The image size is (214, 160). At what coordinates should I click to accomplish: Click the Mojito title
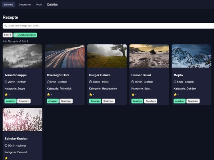click(178, 75)
